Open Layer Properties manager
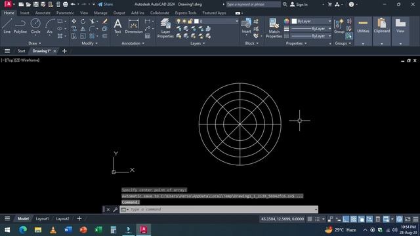The image size is (420, 236). [x=165, y=28]
